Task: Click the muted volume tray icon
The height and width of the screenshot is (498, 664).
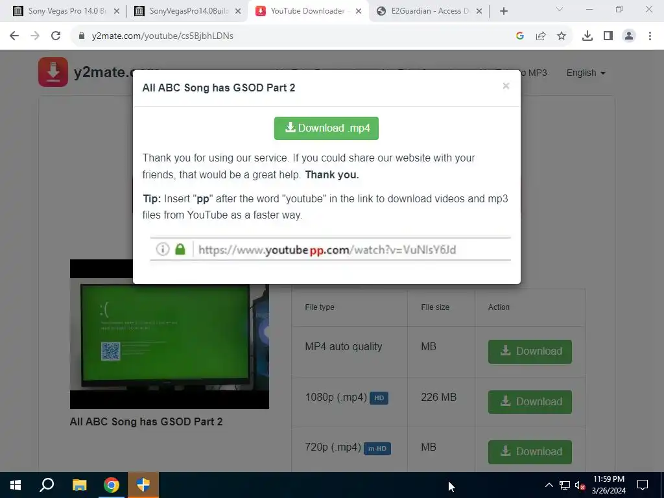Action: coord(580,485)
